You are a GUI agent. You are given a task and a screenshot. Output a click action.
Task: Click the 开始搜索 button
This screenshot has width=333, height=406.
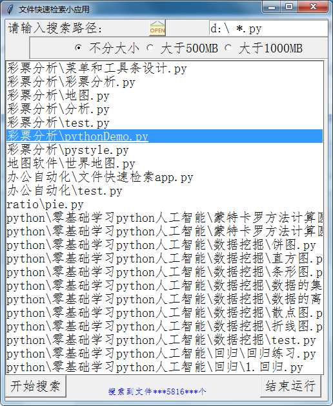coord(35,386)
